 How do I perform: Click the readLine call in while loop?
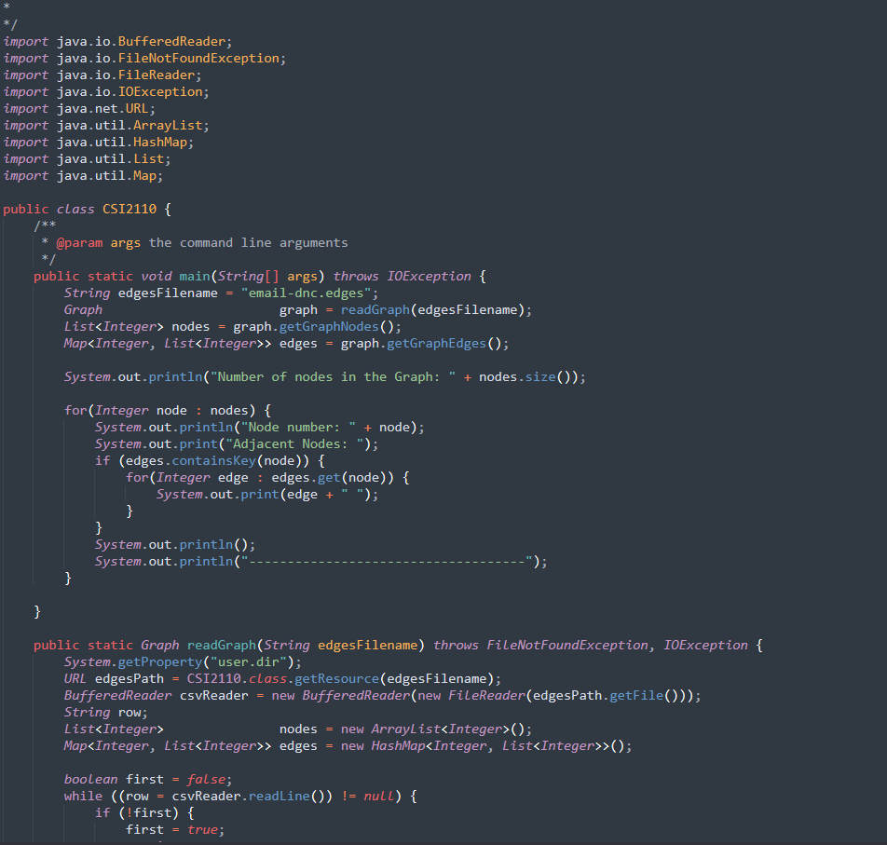click(276, 796)
